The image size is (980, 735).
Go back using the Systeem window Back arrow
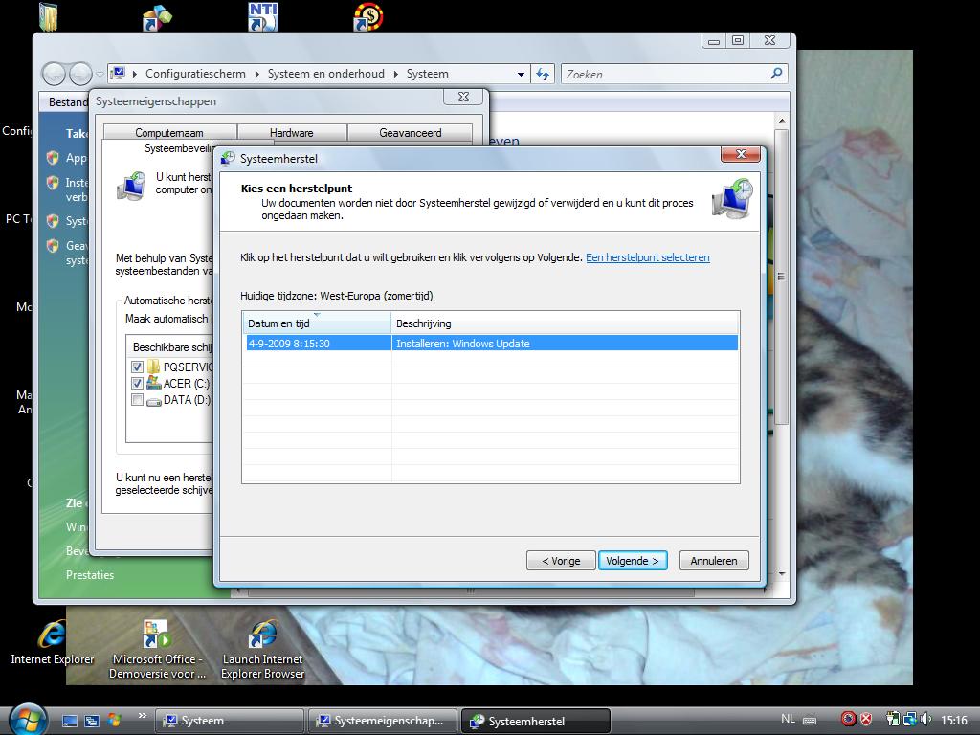pyautogui.click(x=54, y=74)
